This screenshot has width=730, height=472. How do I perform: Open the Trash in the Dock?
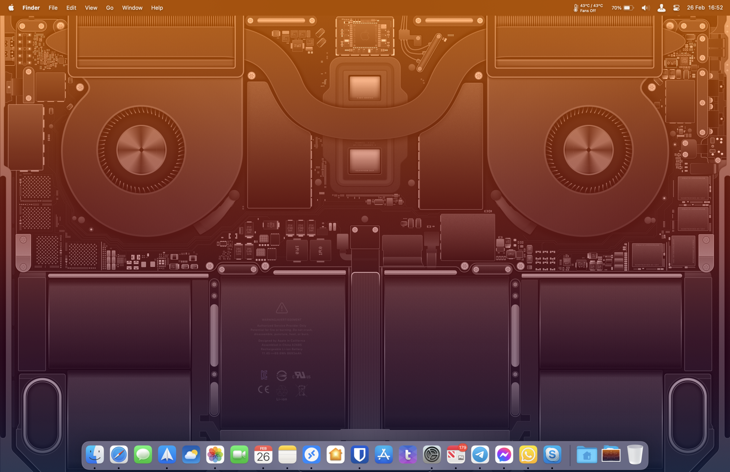pos(635,455)
